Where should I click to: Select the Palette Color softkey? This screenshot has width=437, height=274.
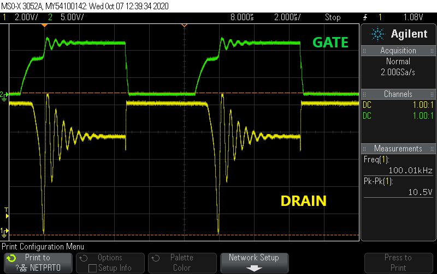(182, 263)
